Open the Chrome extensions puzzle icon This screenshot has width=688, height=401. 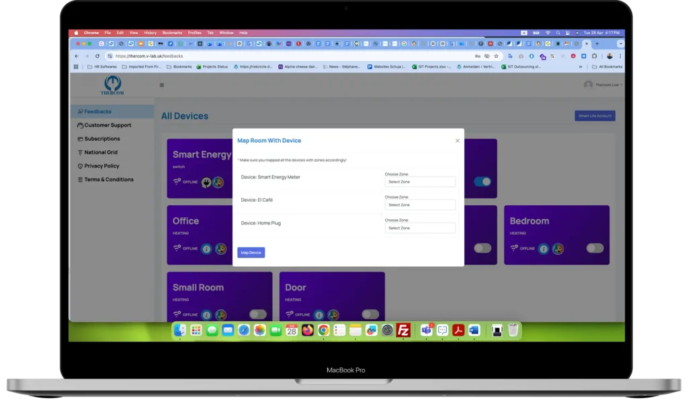[x=595, y=56]
